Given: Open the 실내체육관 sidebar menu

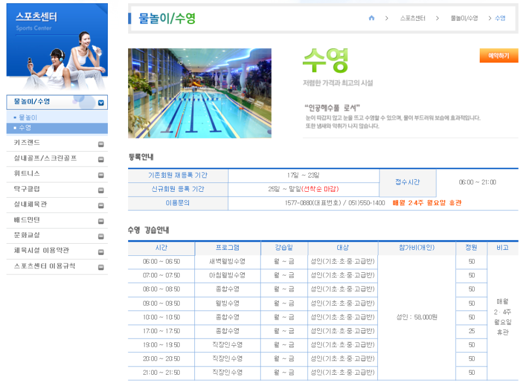Looking at the screenshot, I should (57, 204).
